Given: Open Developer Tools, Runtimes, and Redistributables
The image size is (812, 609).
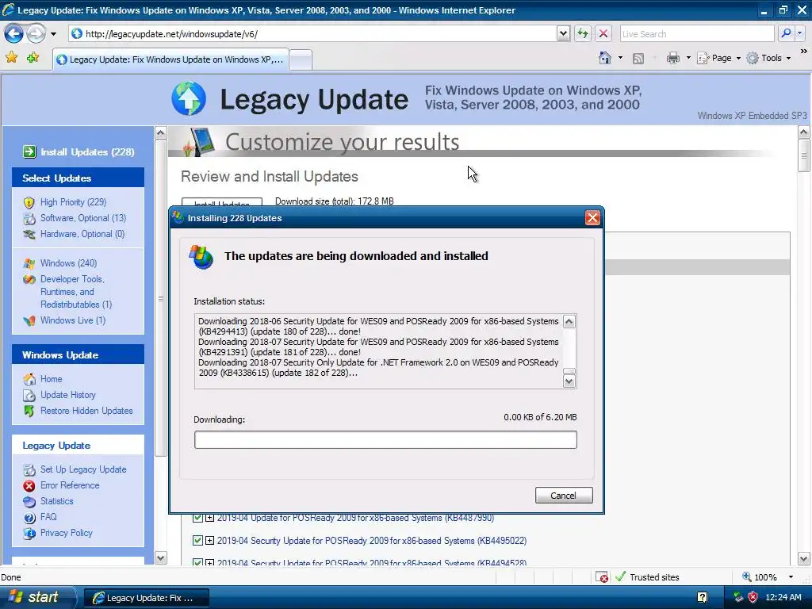Looking at the screenshot, I should [75, 292].
